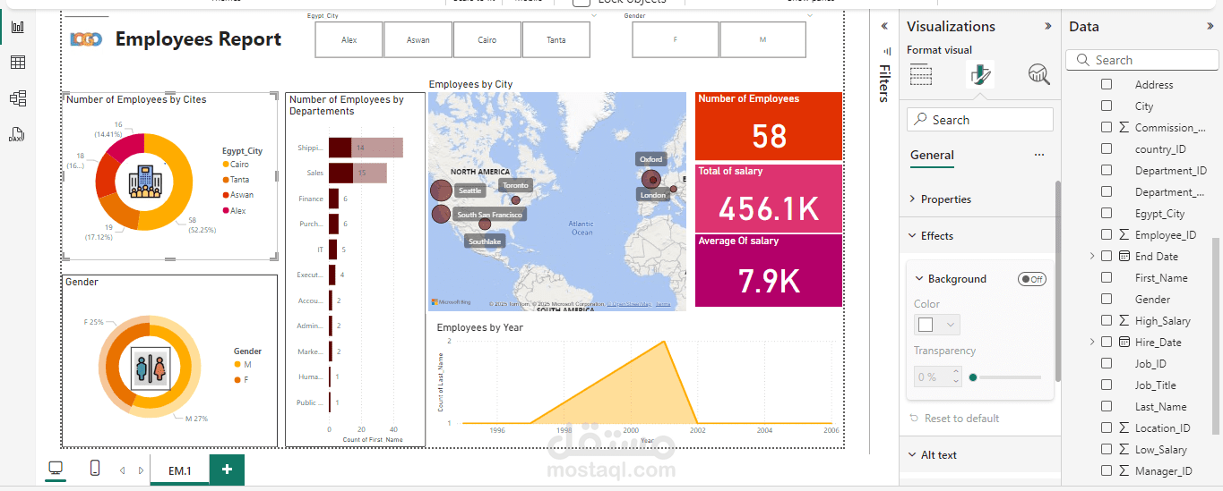Click the Sigma icon beside Employee_ID
1223x491 pixels.
tap(1124, 235)
